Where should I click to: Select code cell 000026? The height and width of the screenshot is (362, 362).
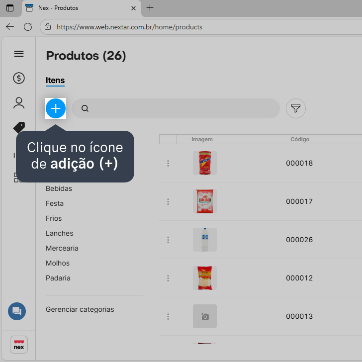coord(299,240)
